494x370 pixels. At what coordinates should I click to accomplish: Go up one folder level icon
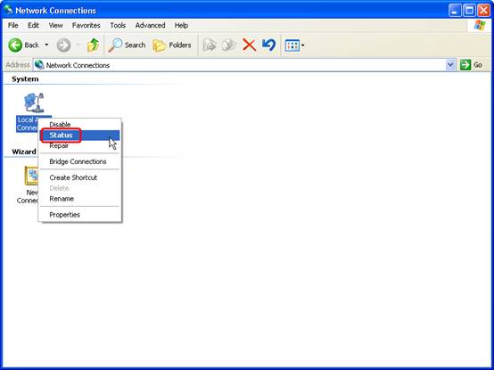pyautogui.click(x=93, y=45)
